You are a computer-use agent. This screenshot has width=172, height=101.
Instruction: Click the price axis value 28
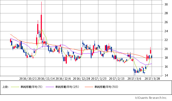[x=166, y=13]
